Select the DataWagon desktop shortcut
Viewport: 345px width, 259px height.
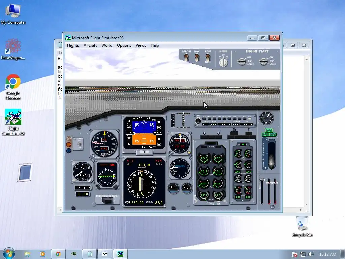13,49
